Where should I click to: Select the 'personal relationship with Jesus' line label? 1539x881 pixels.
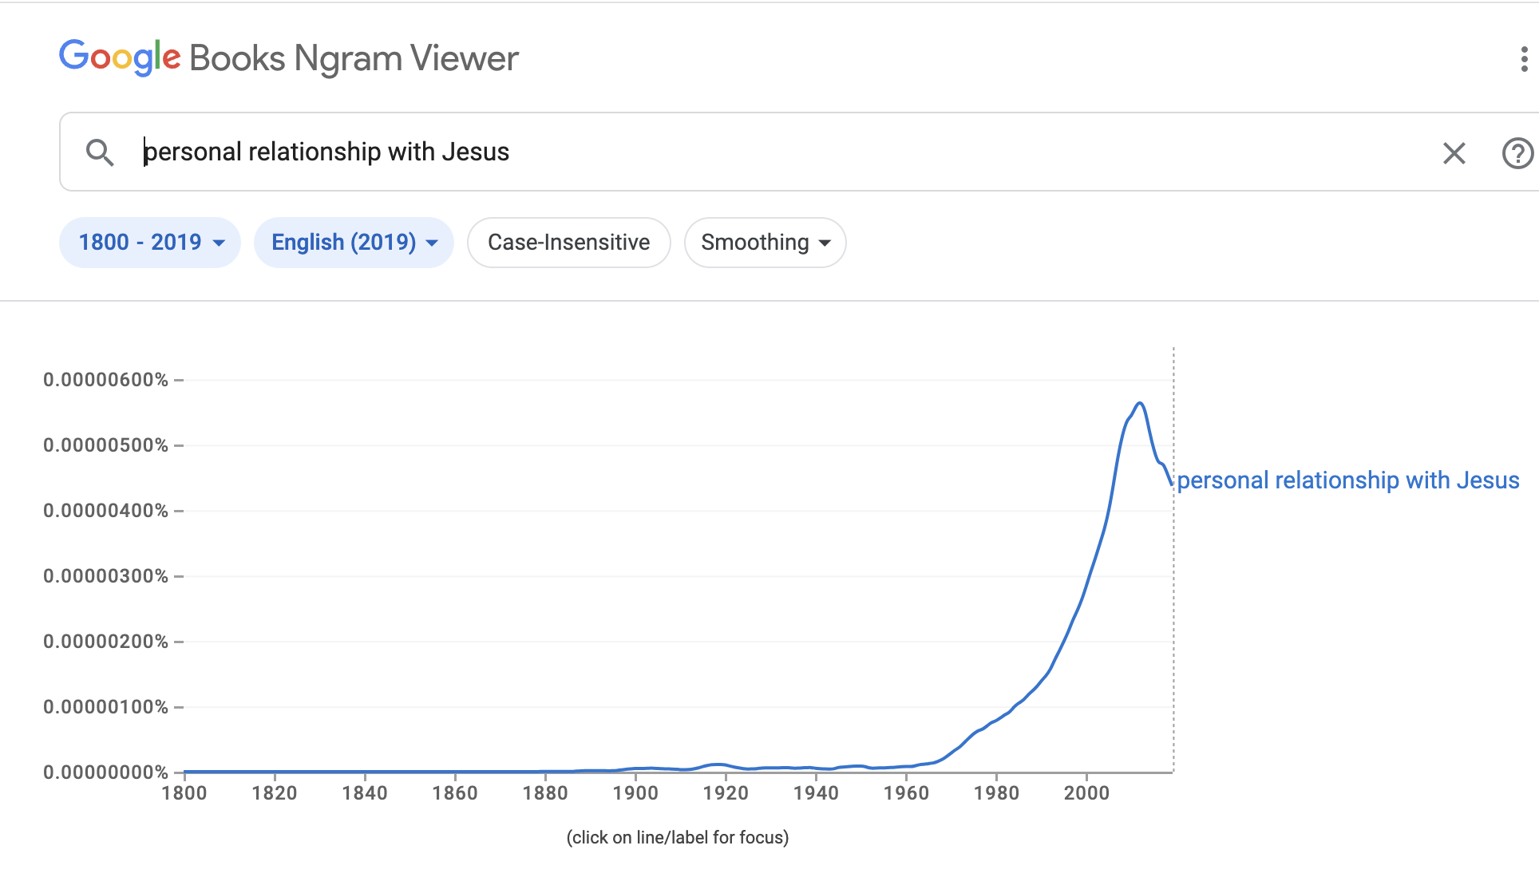pyautogui.click(x=1347, y=480)
